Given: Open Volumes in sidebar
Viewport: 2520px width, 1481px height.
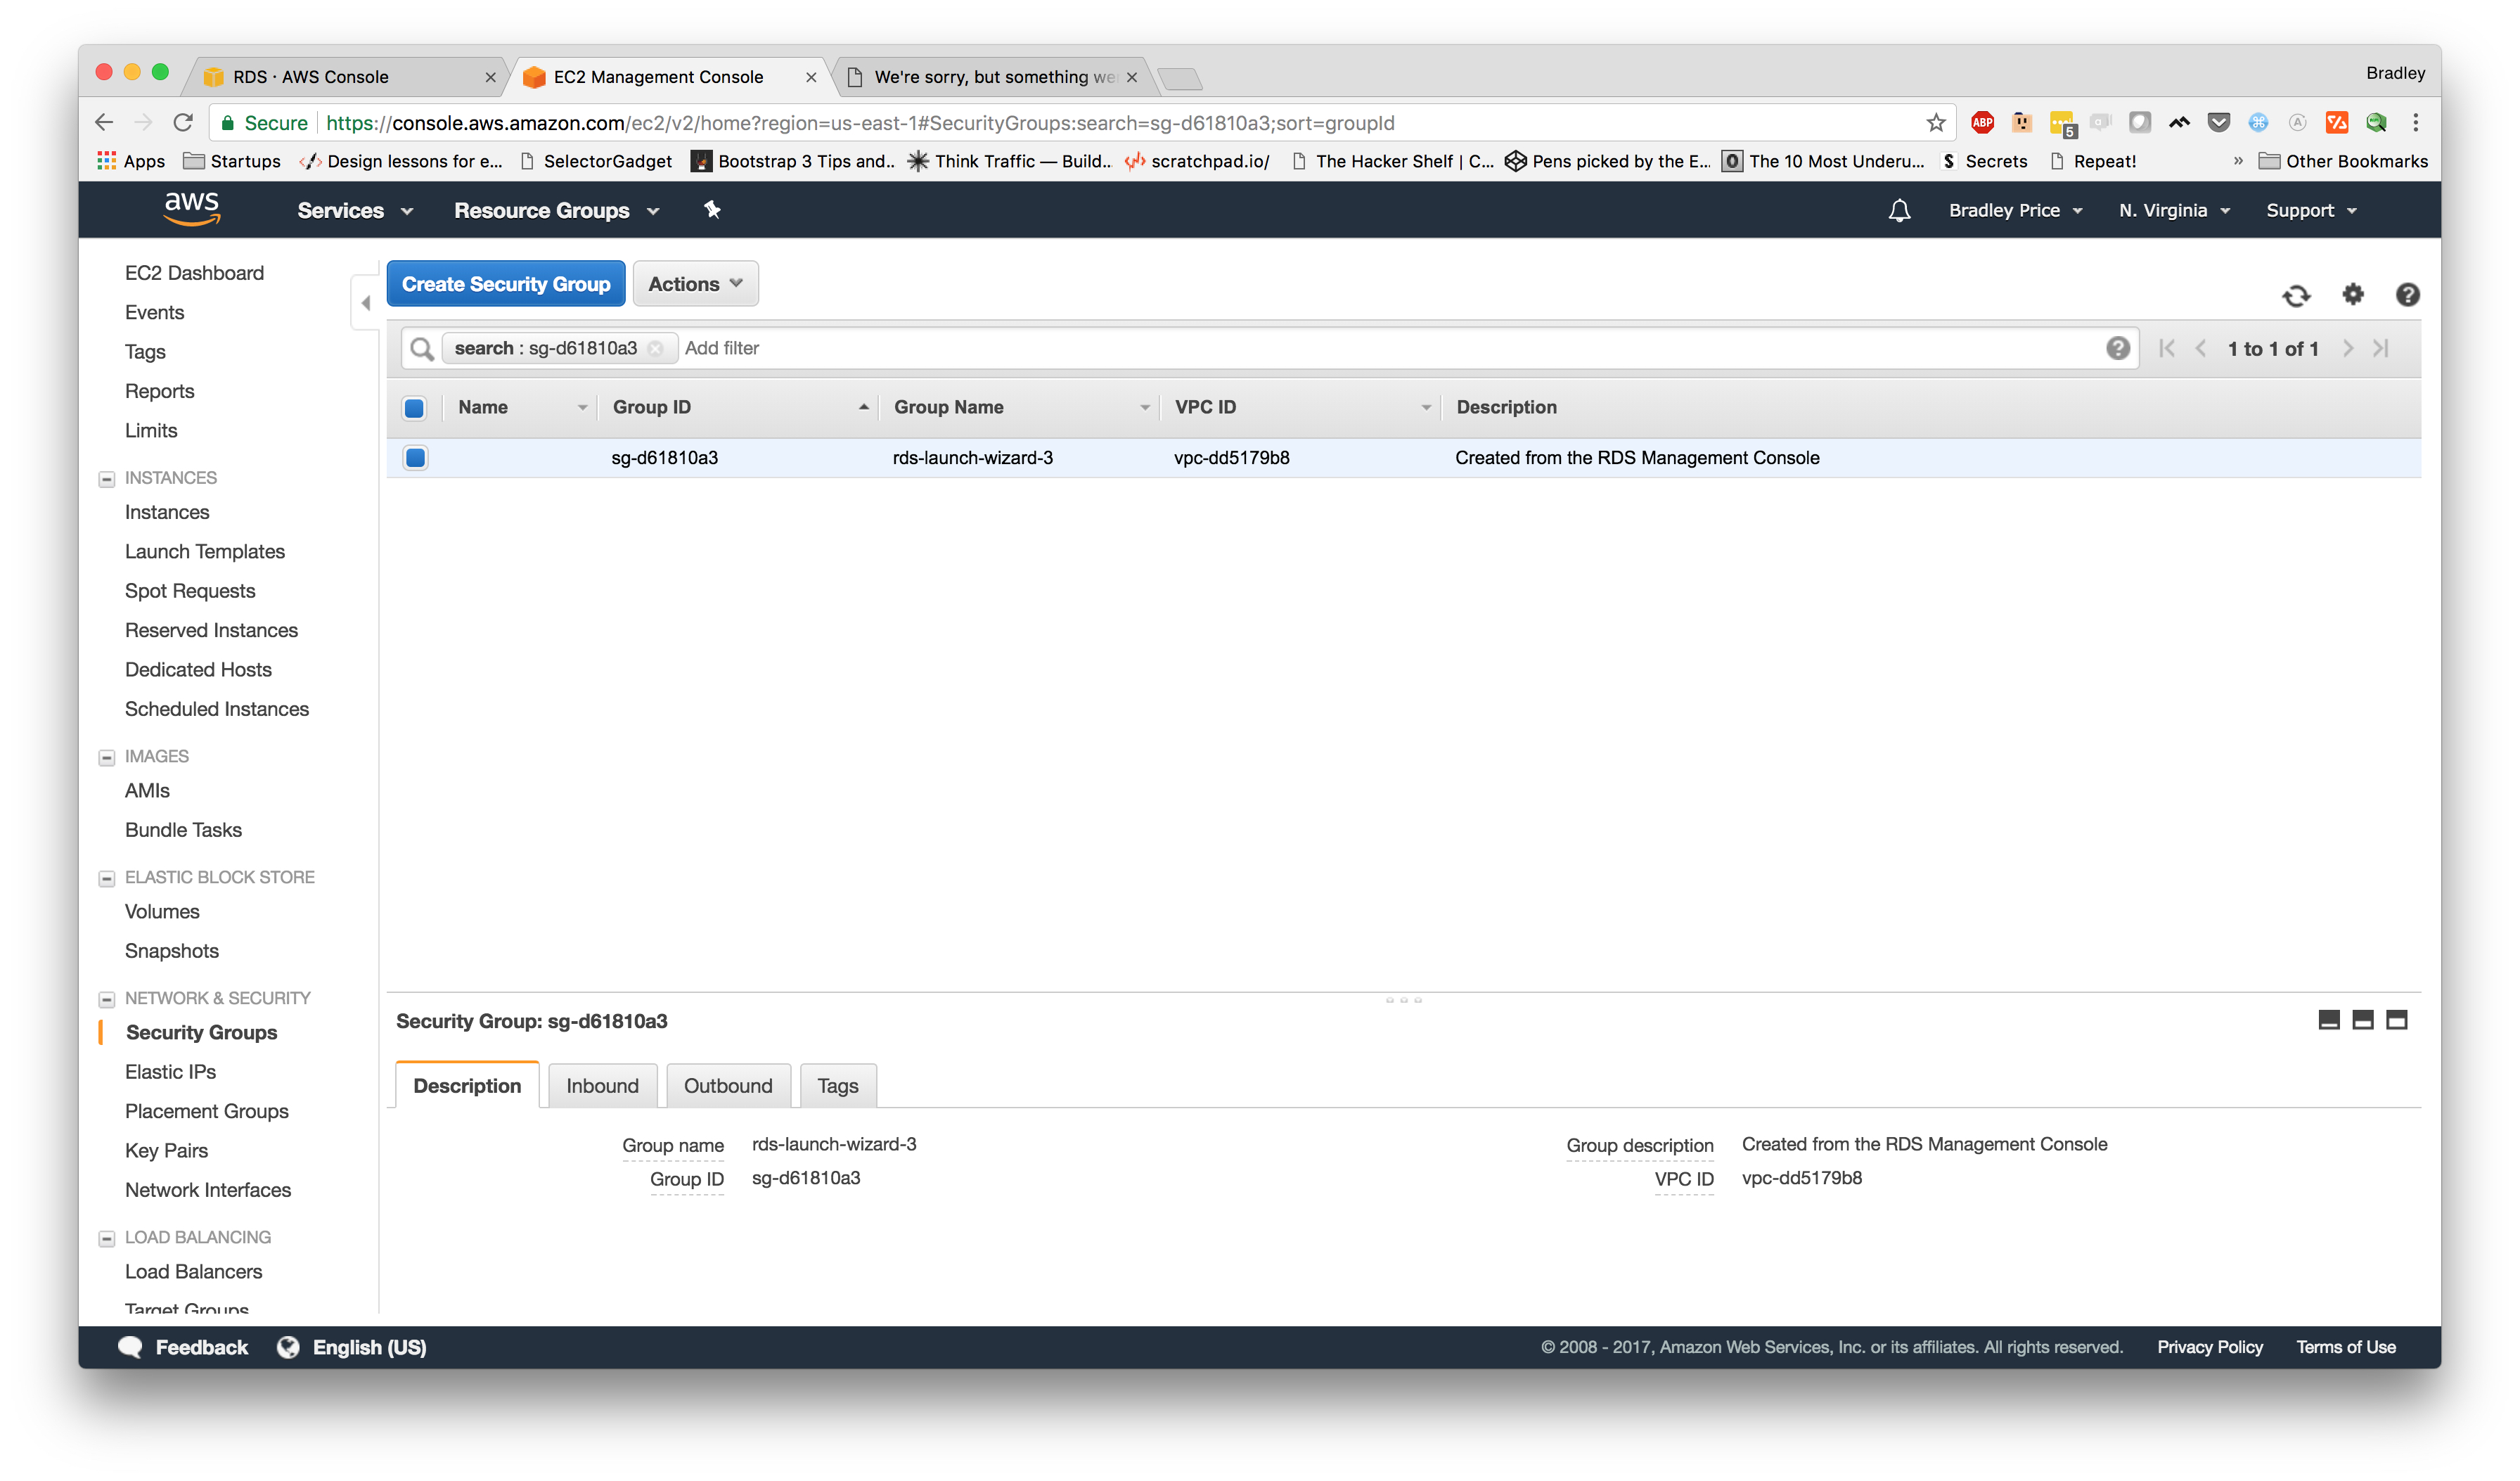Looking at the screenshot, I should click(162, 912).
